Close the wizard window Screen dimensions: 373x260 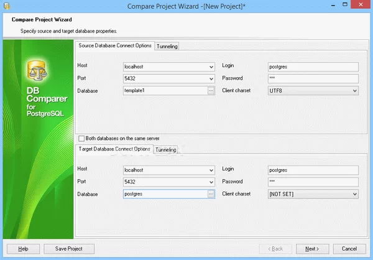point(361,4)
